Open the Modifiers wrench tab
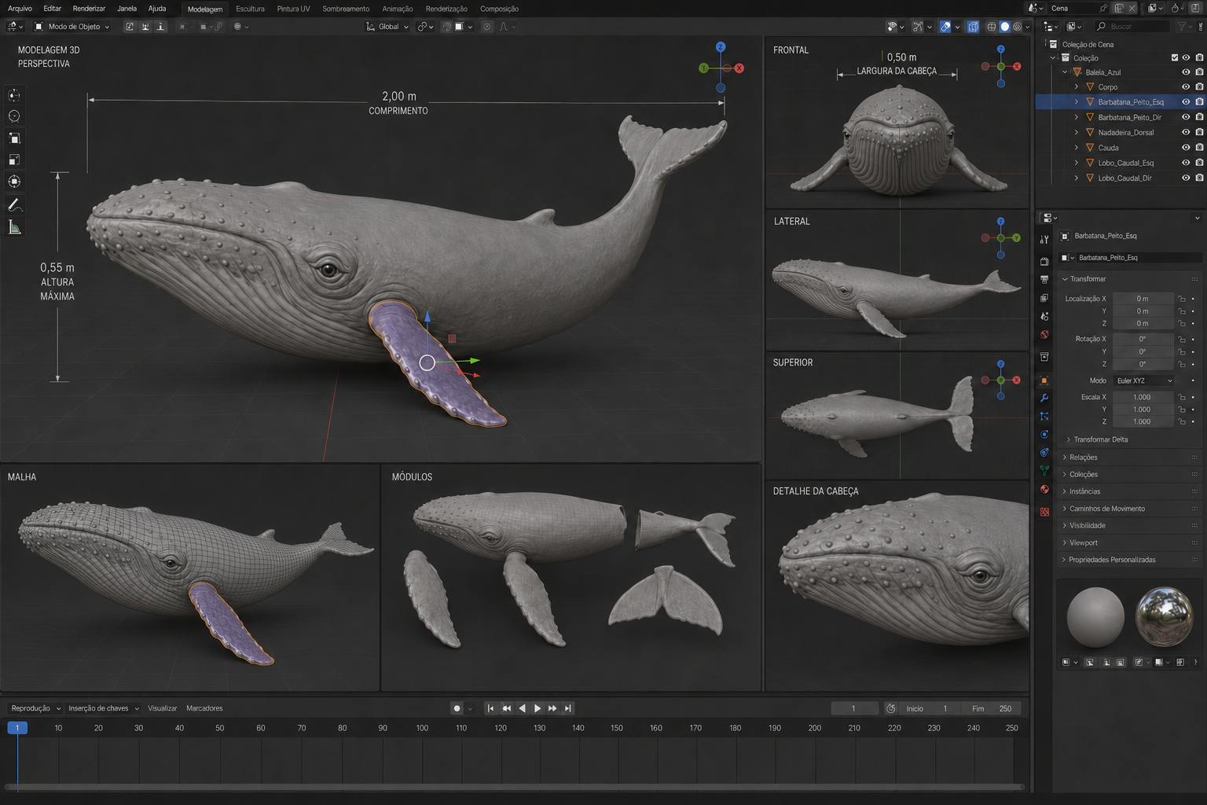Viewport: 1207px width, 805px height. pyautogui.click(x=1044, y=399)
